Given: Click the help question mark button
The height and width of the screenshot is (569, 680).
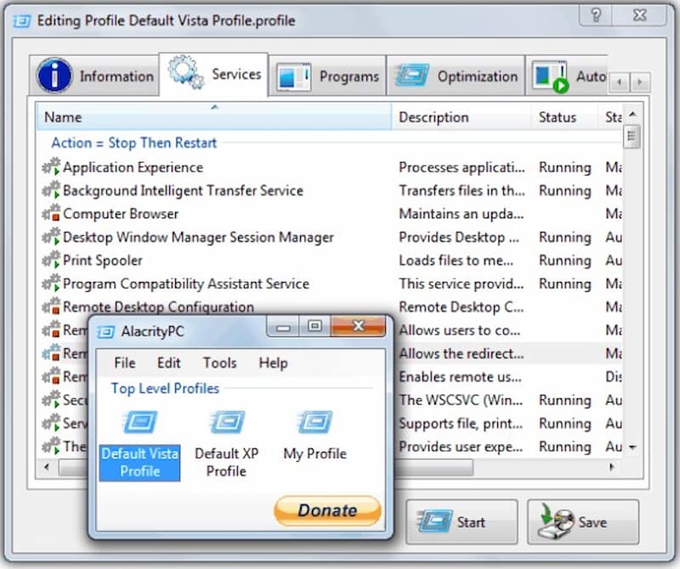Looking at the screenshot, I should pyautogui.click(x=598, y=15).
